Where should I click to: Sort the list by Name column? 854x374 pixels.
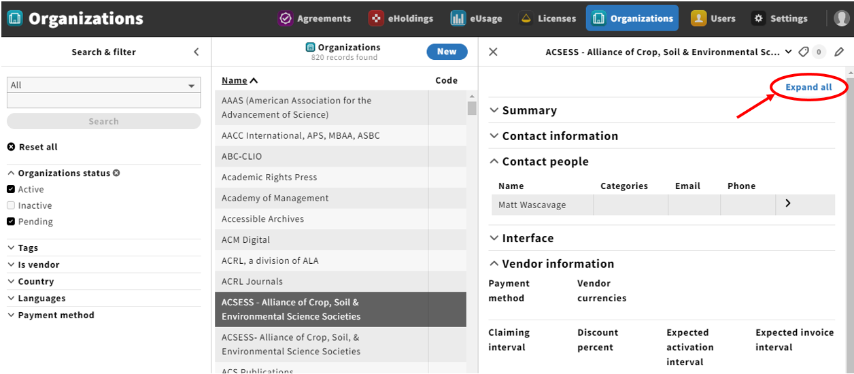tap(239, 80)
